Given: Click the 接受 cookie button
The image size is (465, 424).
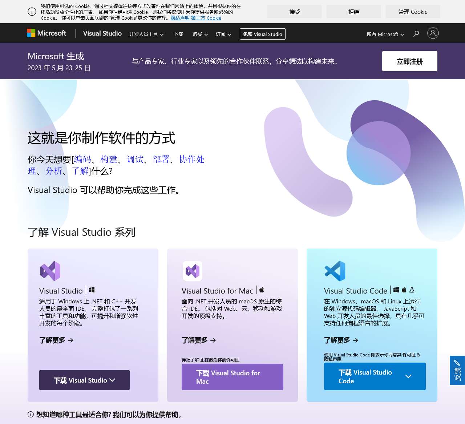Looking at the screenshot, I should pyautogui.click(x=295, y=12).
